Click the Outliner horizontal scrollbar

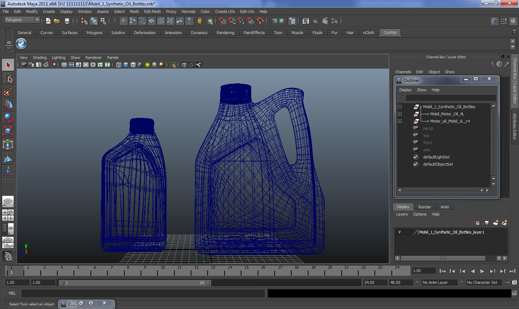click(441, 190)
